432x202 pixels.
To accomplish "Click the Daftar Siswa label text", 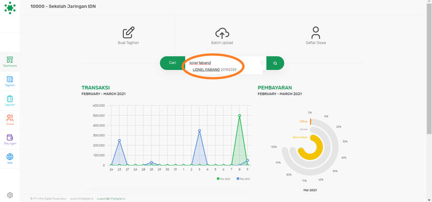I will click(x=316, y=43).
